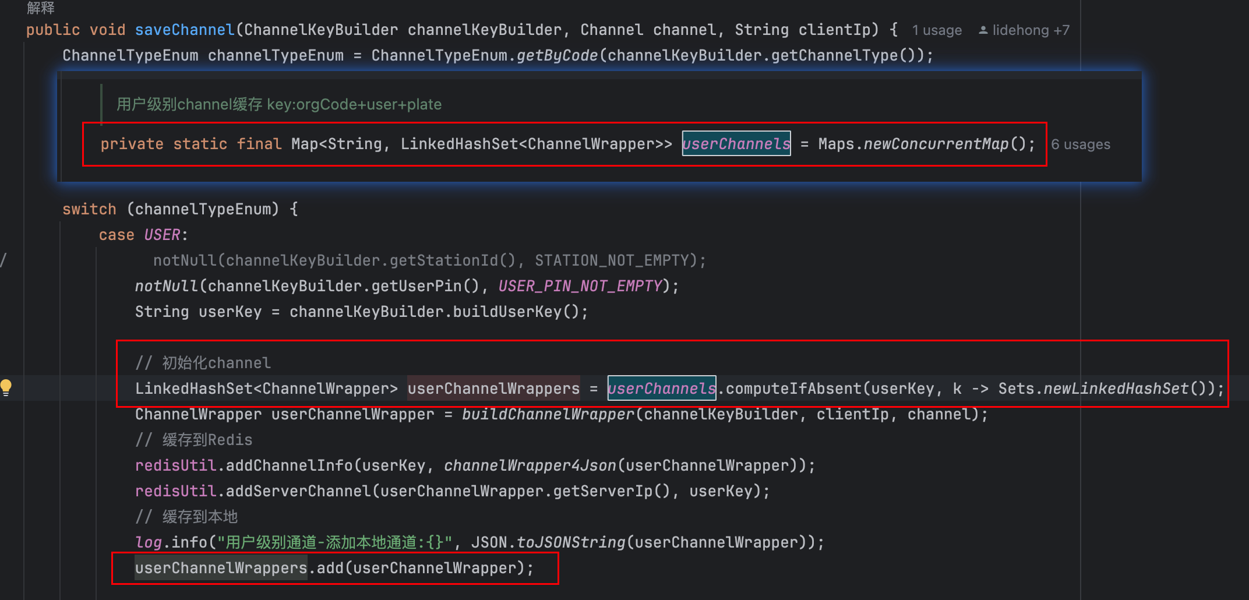1249x600 pixels.
Task: Click the newLinkedHashSet method reference
Action: [1116, 389]
